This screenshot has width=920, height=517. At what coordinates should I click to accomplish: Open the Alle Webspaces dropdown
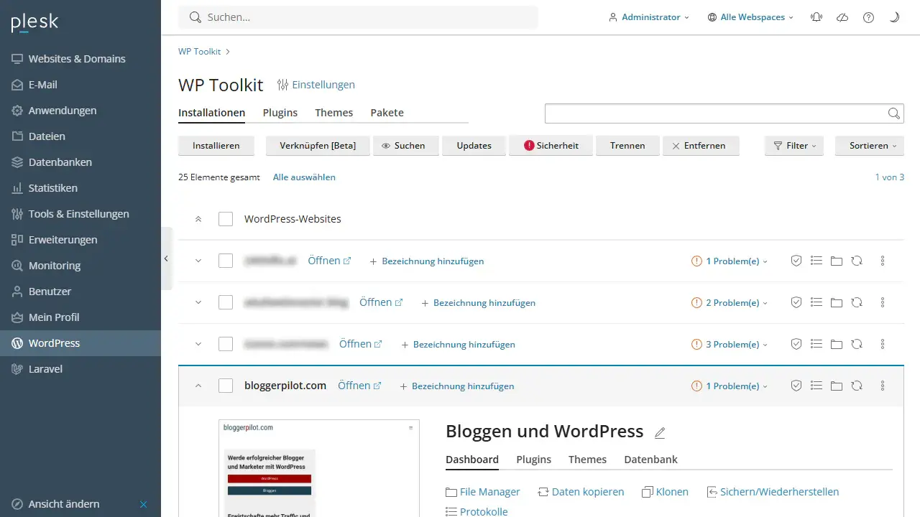point(750,17)
